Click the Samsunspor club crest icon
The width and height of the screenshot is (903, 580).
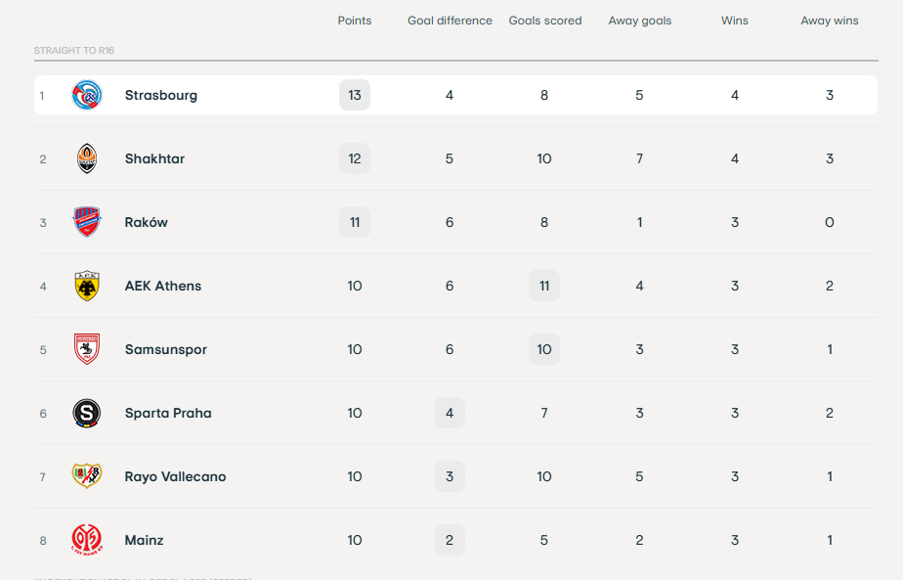tap(87, 349)
